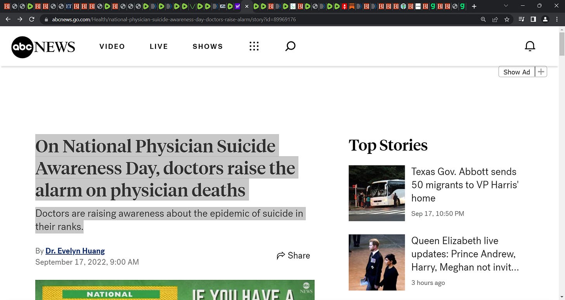Open the zoom magnifier in address bar
565x300 pixels.
coord(483,19)
